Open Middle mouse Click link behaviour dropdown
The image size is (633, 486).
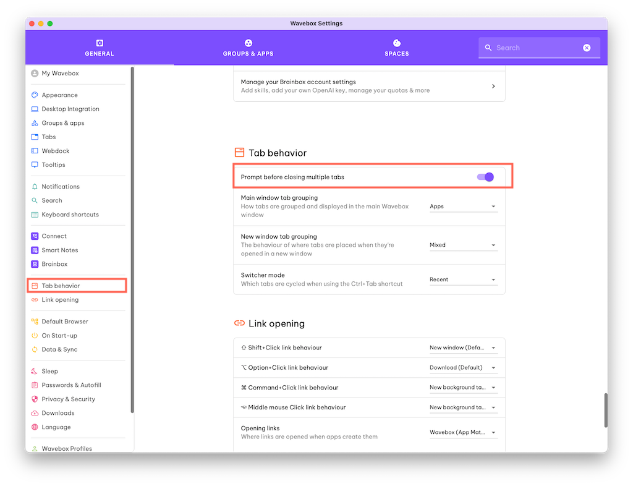coord(463,407)
